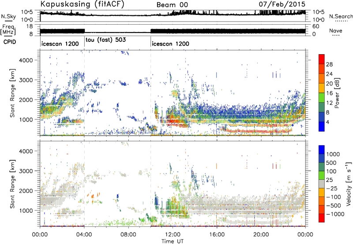Select the Beam 00 label
This screenshot has width=353, height=244.
[x=172, y=5]
